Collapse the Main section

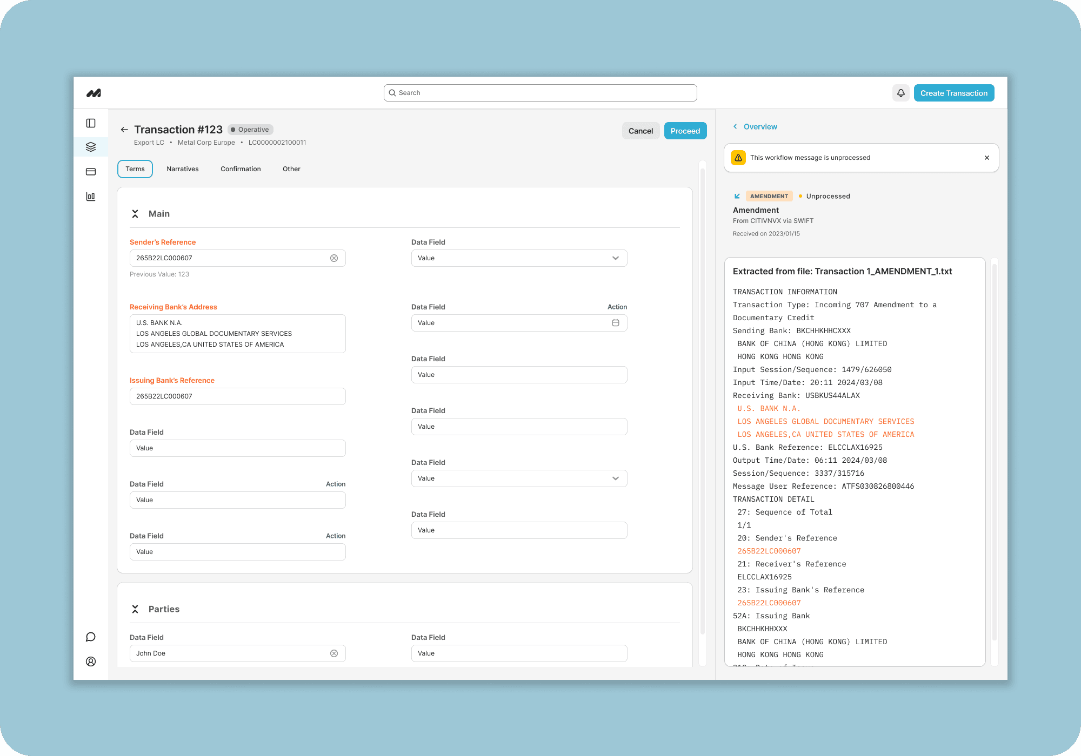135,214
